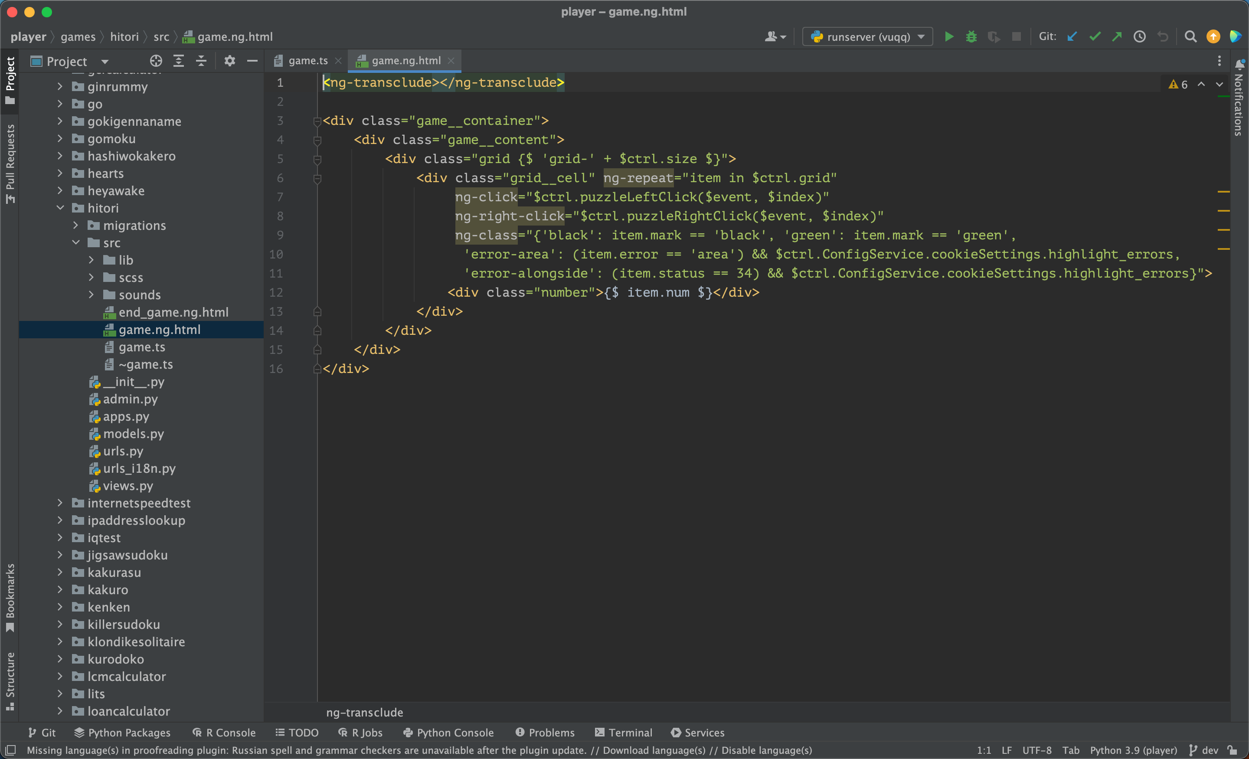Collapse all in Project panel

pos(201,61)
